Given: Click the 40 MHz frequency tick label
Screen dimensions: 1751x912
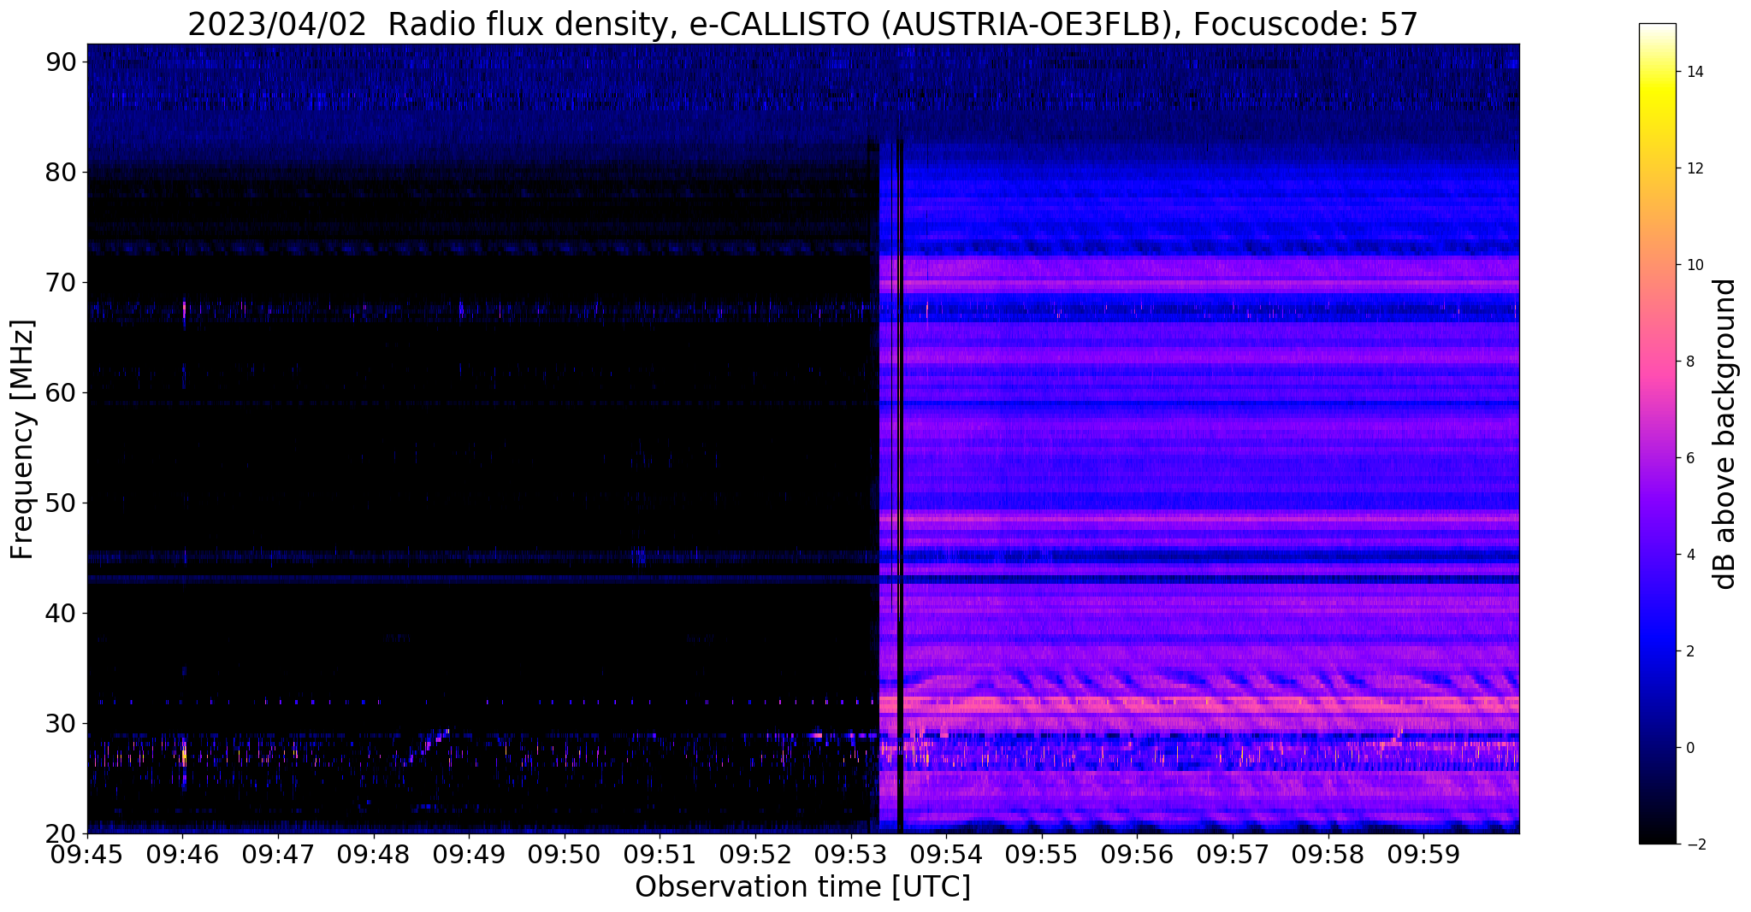Looking at the screenshot, I should pos(61,613).
